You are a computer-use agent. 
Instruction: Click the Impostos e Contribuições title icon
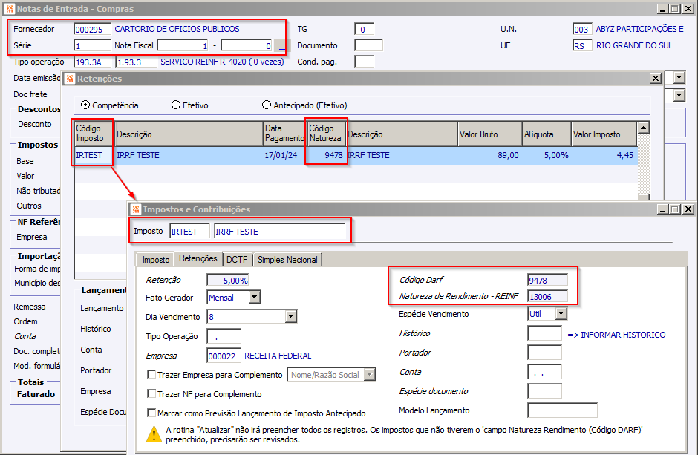pyautogui.click(x=136, y=209)
